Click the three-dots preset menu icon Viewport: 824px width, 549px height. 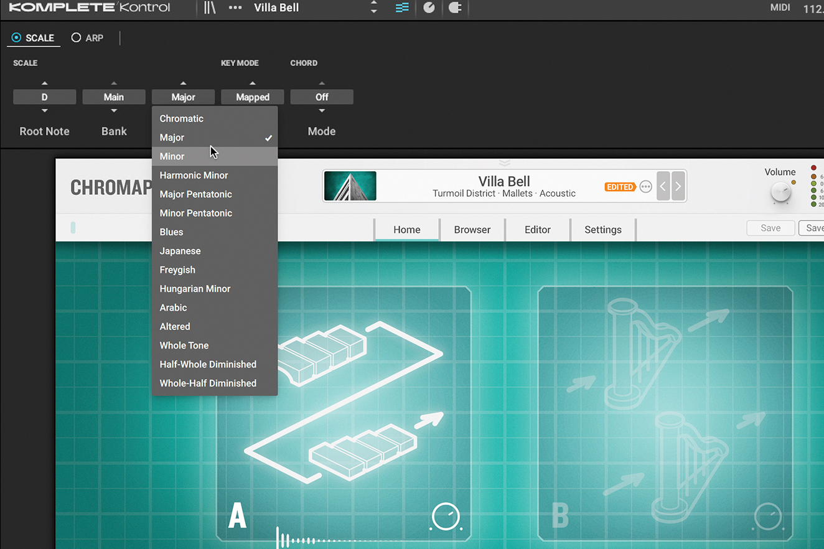tap(235, 7)
